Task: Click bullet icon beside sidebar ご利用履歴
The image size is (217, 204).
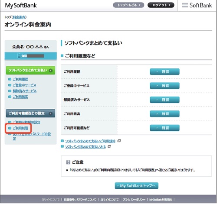Action: [x=10, y=79]
